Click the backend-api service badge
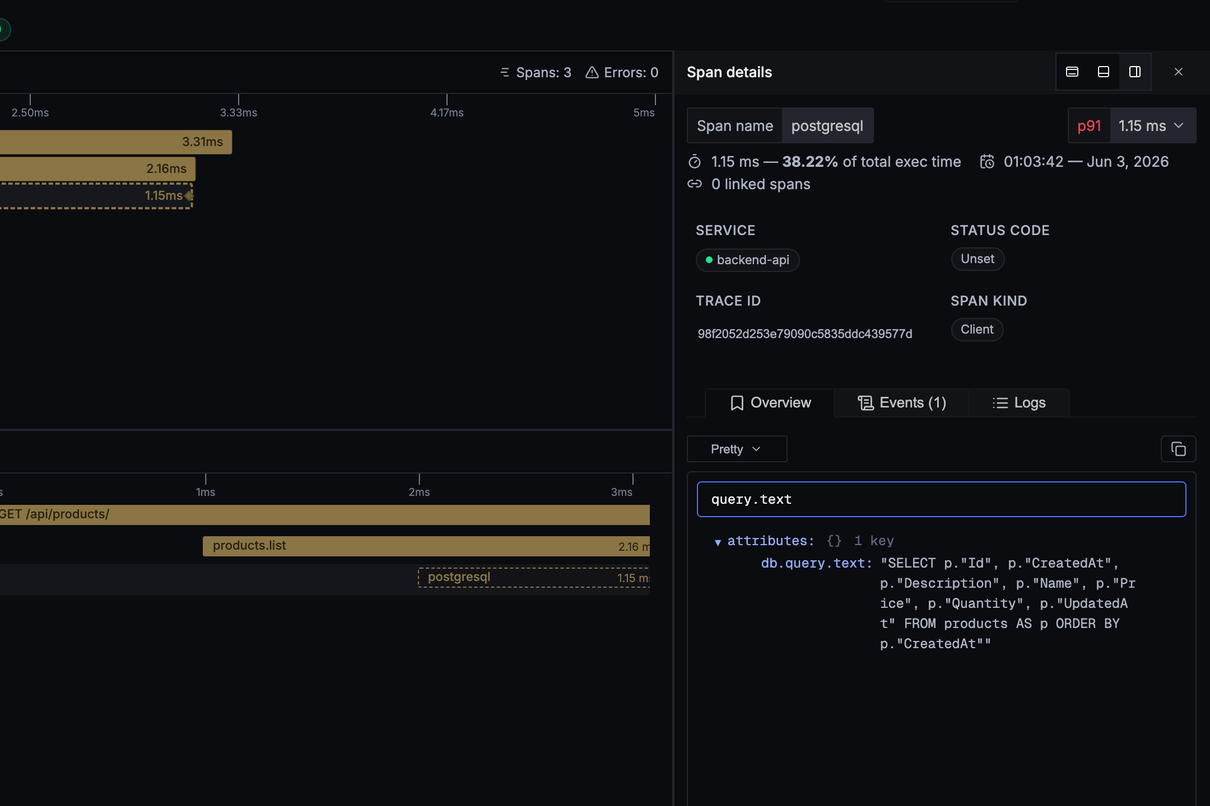Screen dimensions: 1210x806 click(x=747, y=260)
